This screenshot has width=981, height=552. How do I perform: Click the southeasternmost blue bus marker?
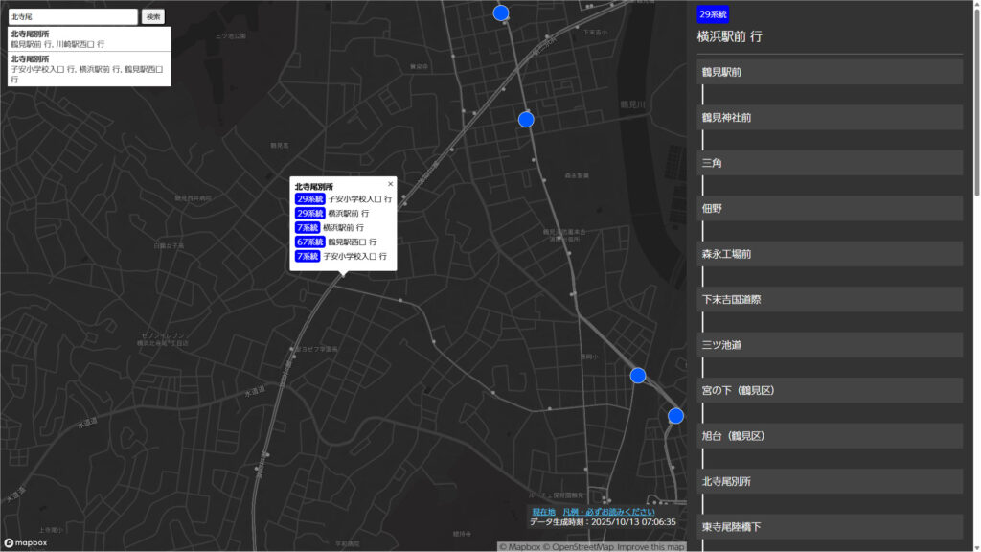click(675, 416)
